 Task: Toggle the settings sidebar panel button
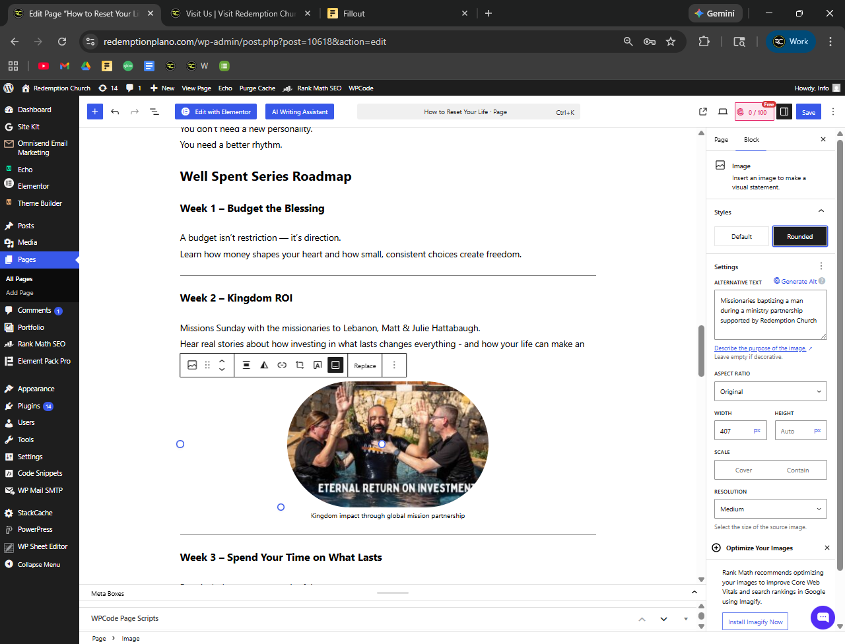pyautogui.click(x=784, y=112)
